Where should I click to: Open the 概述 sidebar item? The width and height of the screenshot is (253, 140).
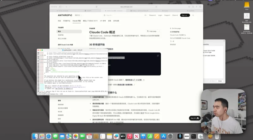[x=69, y=32]
